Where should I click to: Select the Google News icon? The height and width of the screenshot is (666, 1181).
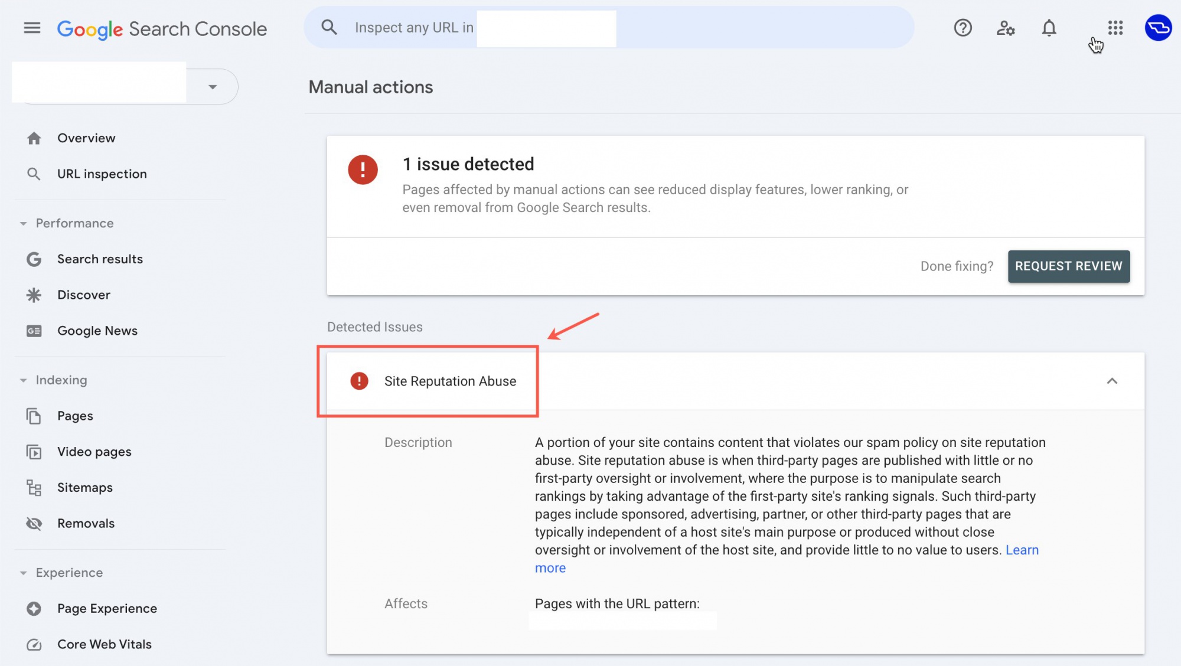coord(32,331)
